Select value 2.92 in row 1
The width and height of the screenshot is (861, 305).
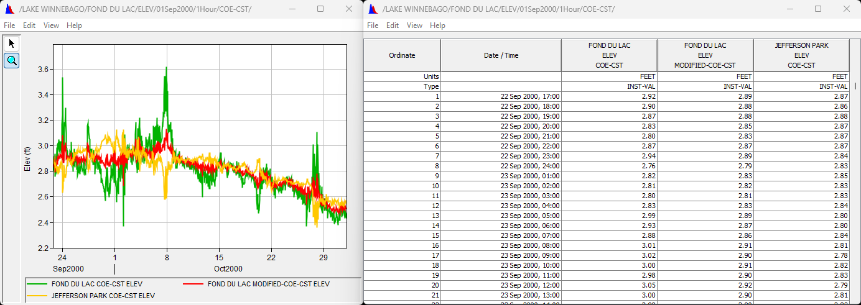pos(609,96)
